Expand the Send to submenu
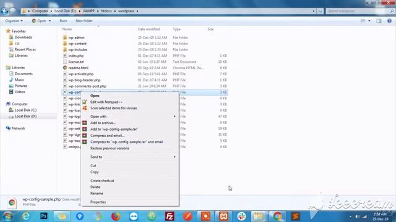This screenshot has width=396, height=222. pyautogui.click(x=129, y=157)
